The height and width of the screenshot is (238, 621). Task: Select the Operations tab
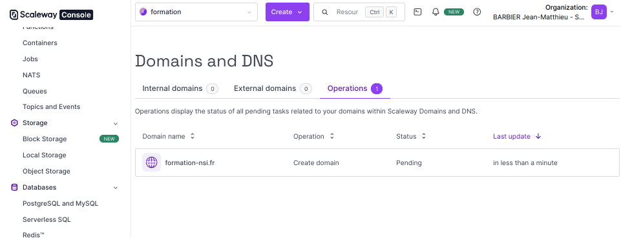(355, 88)
